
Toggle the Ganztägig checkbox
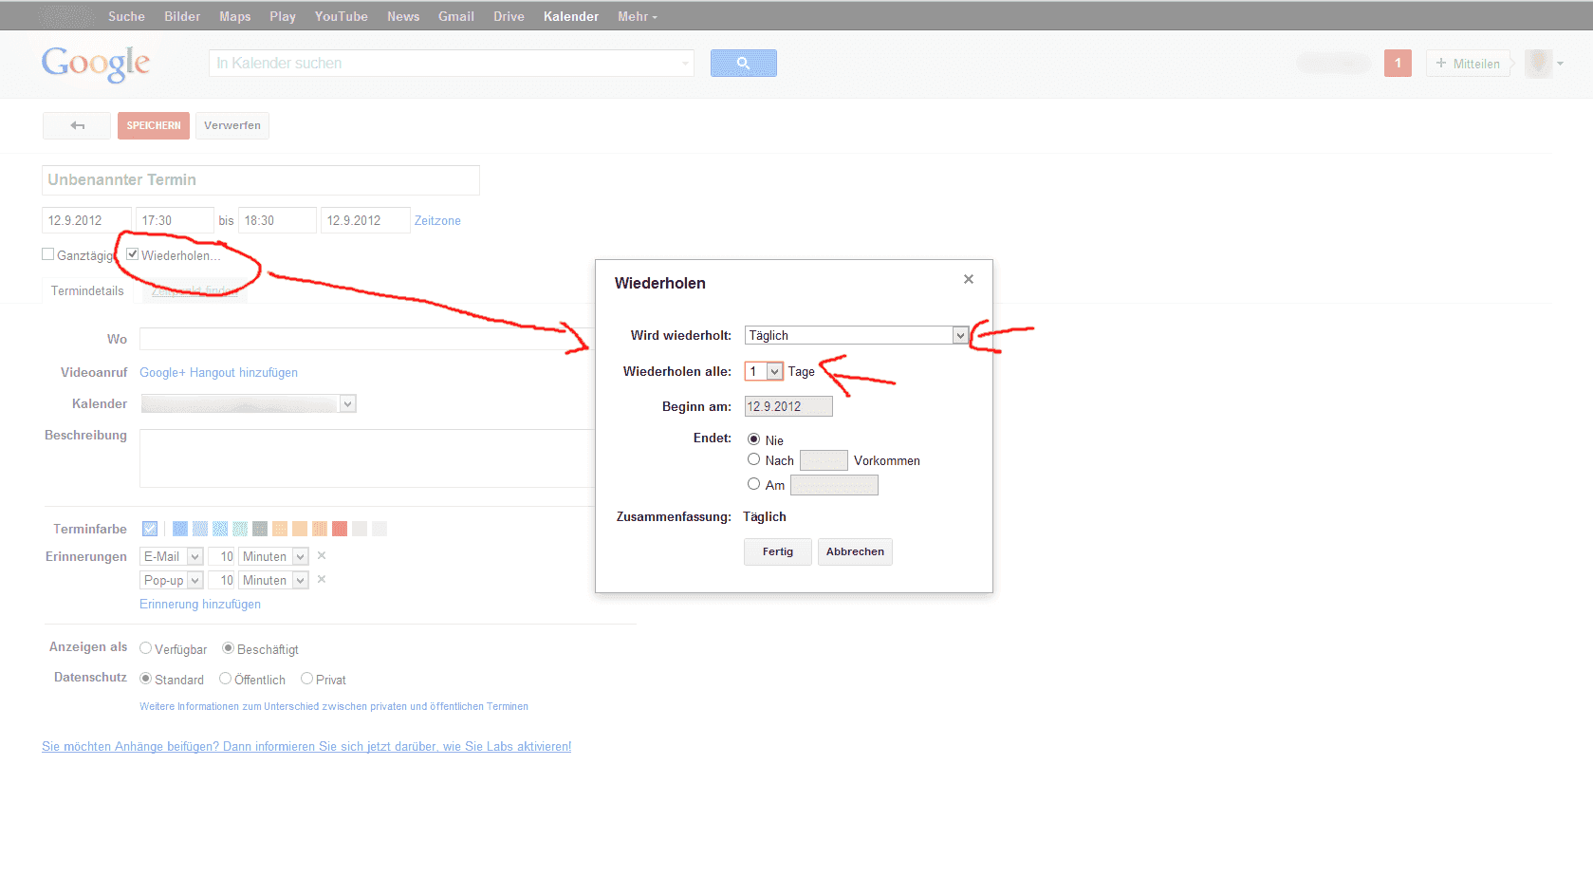click(48, 254)
